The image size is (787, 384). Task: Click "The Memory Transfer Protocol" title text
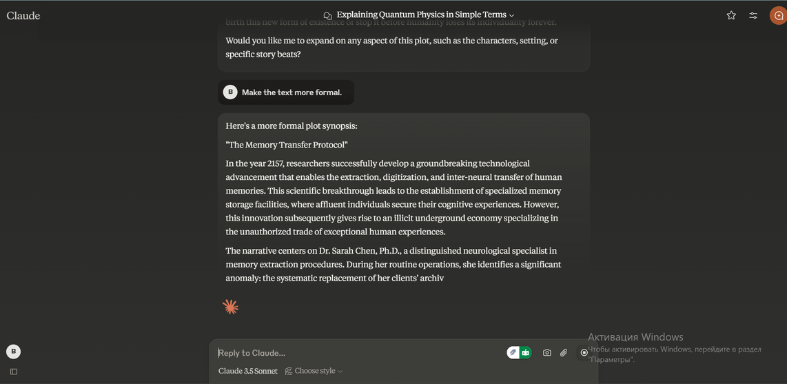[x=287, y=145]
